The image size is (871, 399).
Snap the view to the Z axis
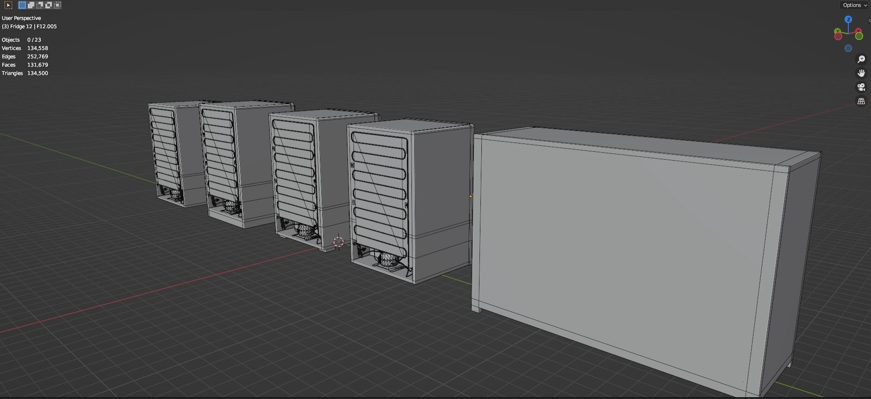pos(848,19)
